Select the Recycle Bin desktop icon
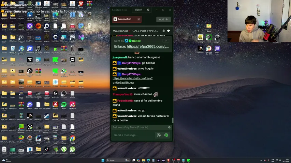Viewport: 291px width, 163px height. click(x=13, y=50)
